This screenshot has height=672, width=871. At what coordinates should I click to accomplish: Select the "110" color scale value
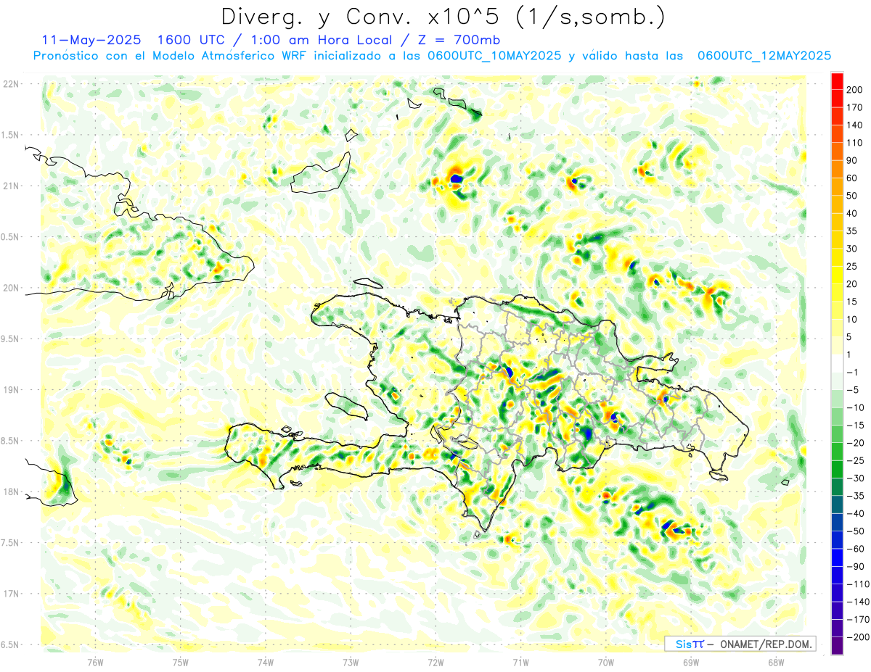(854, 143)
